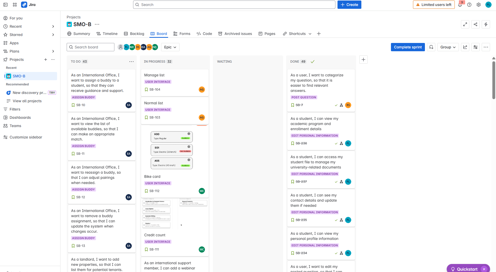Expand the Shortcuts chevron
The width and height of the screenshot is (496, 272).
tap(310, 34)
